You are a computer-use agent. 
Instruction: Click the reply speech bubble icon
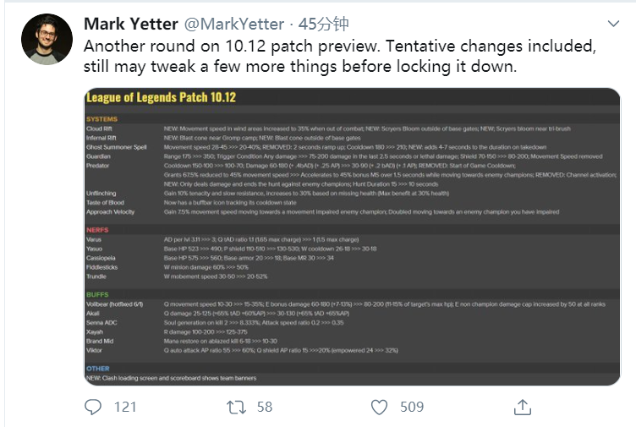[93, 407]
